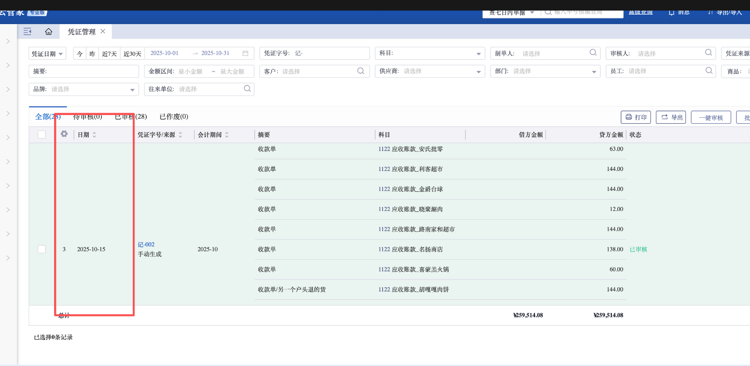Expand the 科目 dropdown

click(x=478, y=54)
